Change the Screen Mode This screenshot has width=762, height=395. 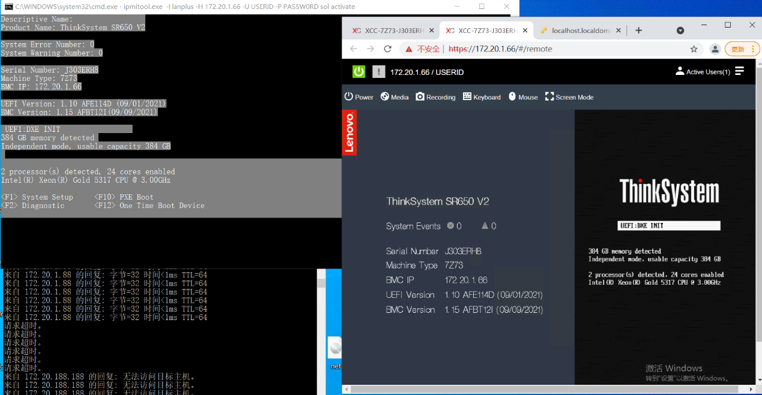[x=569, y=97]
